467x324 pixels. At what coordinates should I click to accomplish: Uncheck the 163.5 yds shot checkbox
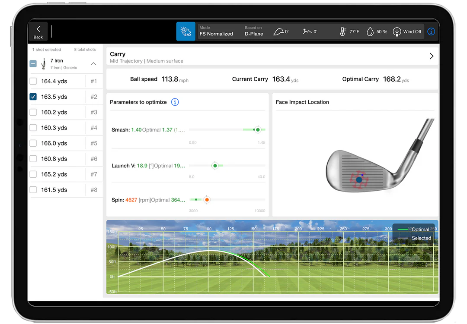(33, 97)
